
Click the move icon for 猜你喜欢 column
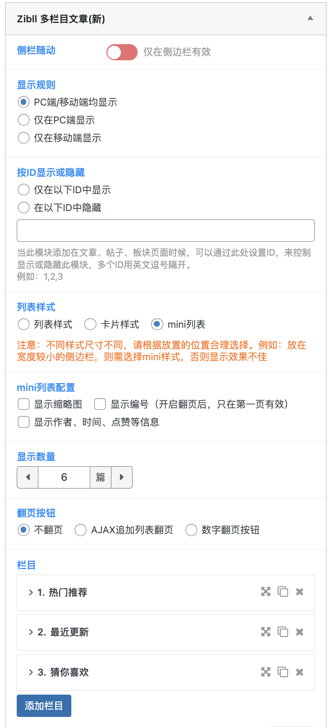[266, 672]
